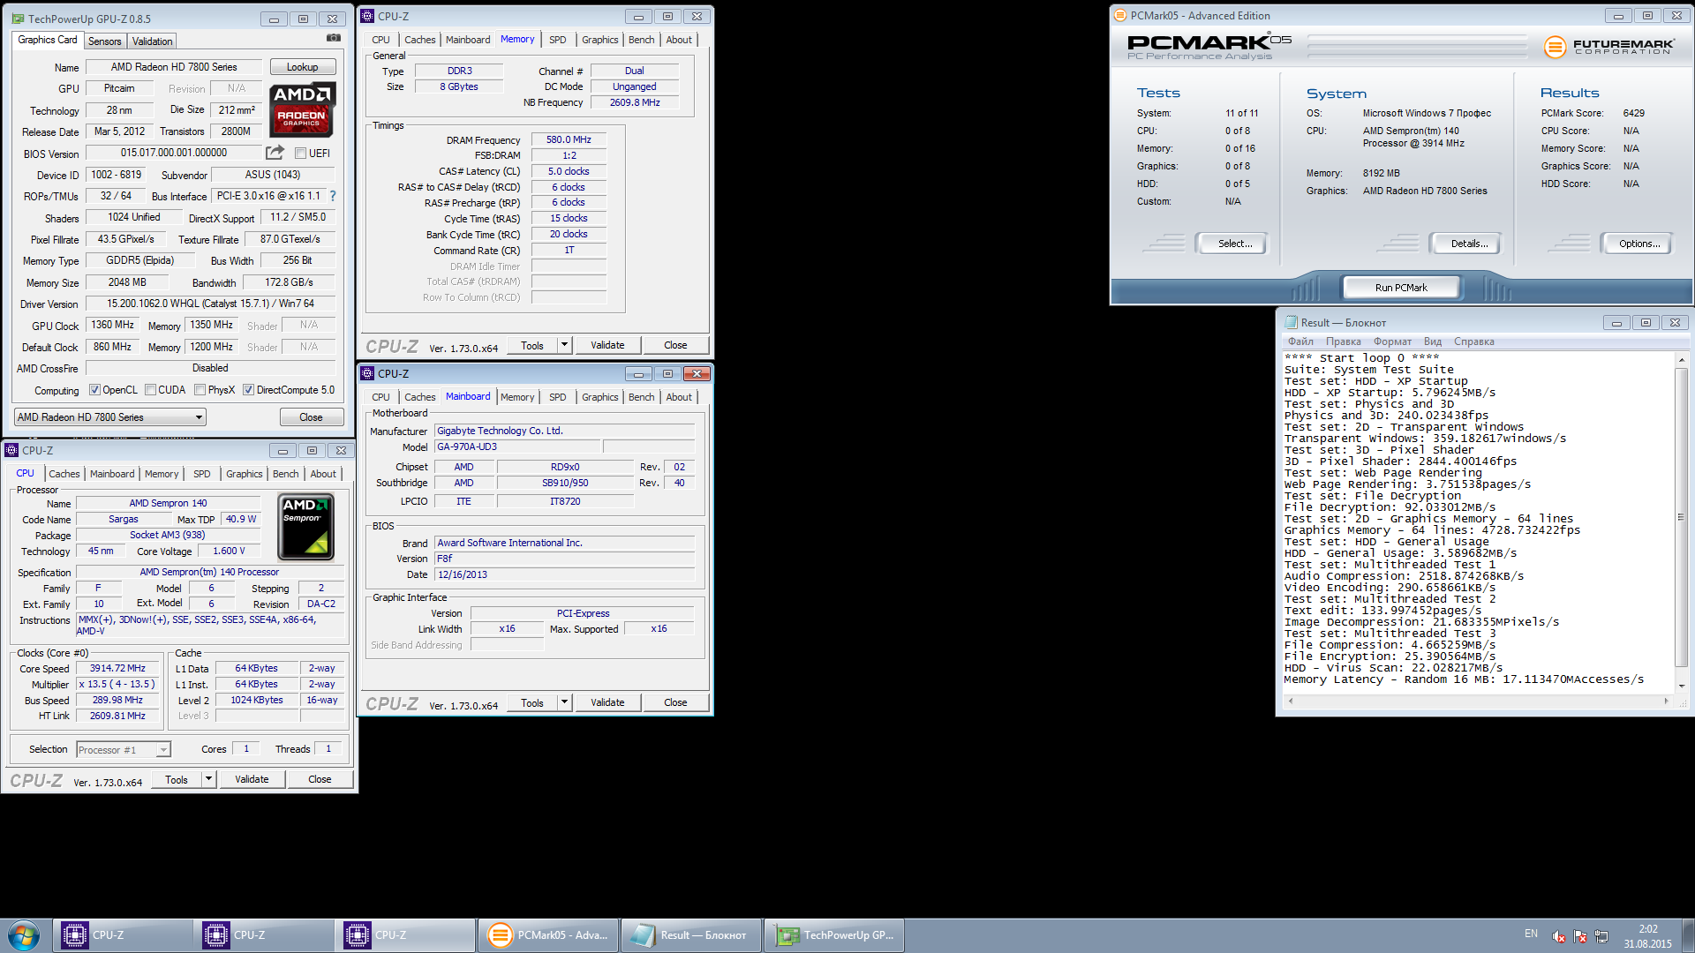Activate TechPowerUp GPU-Z from the taskbar
The height and width of the screenshot is (953, 1695).
(x=833, y=935)
